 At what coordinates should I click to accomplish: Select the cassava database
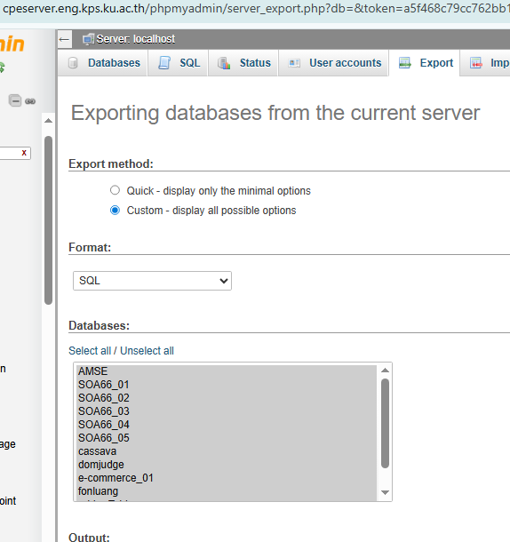[227, 451]
